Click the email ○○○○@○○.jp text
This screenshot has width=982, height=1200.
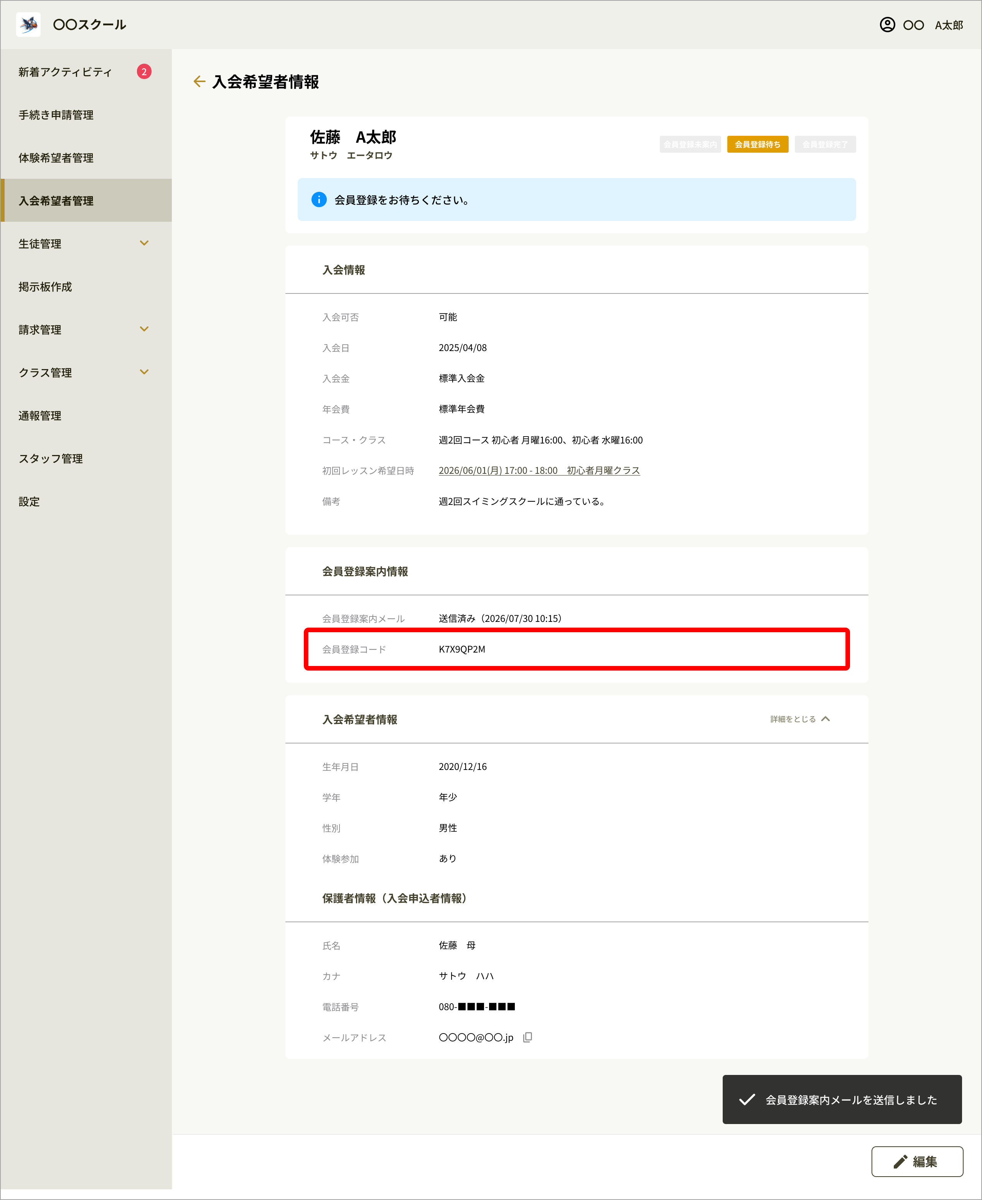click(x=476, y=1038)
